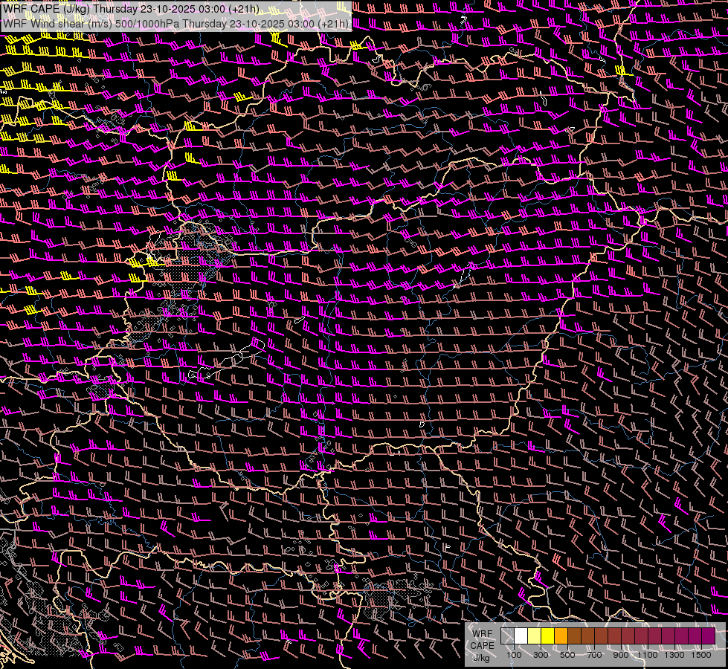Select the orange CAPE legend color box
The width and height of the screenshot is (728, 669).
click(x=561, y=636)
